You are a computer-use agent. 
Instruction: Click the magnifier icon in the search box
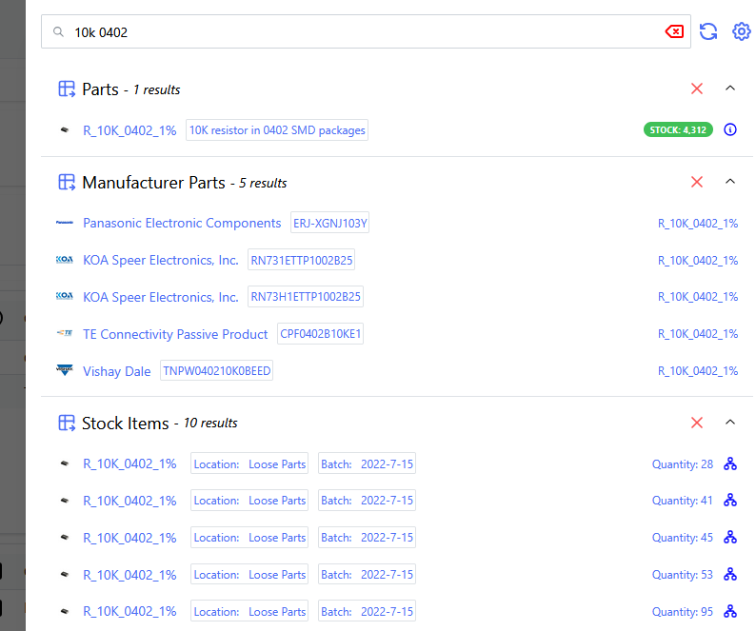[x=58, y=31]
